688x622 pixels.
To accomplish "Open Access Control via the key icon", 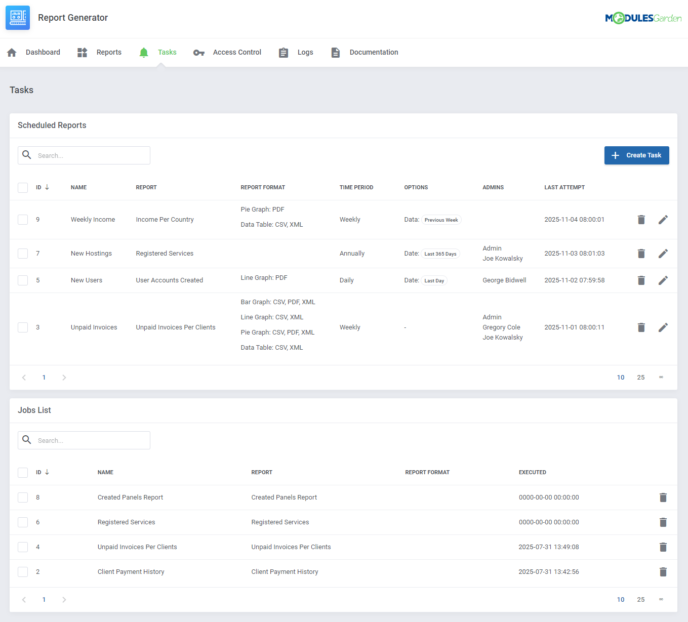I will 198,52.
